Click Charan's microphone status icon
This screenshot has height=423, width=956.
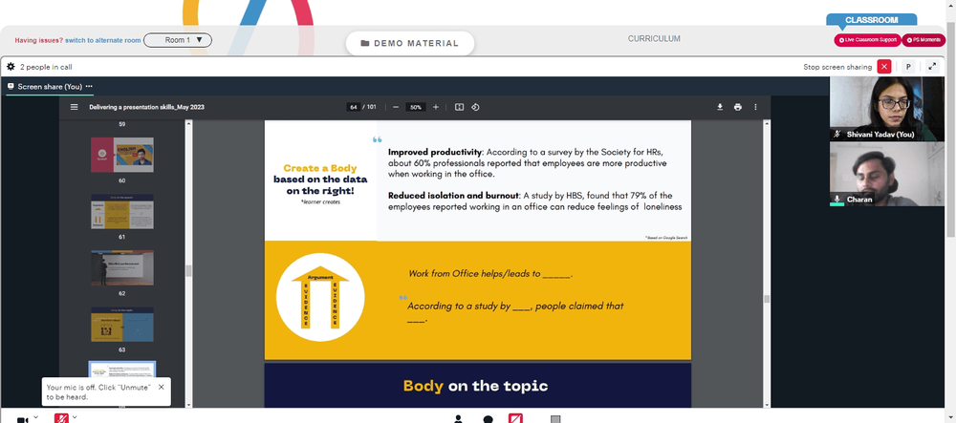(x=837, y=199)
